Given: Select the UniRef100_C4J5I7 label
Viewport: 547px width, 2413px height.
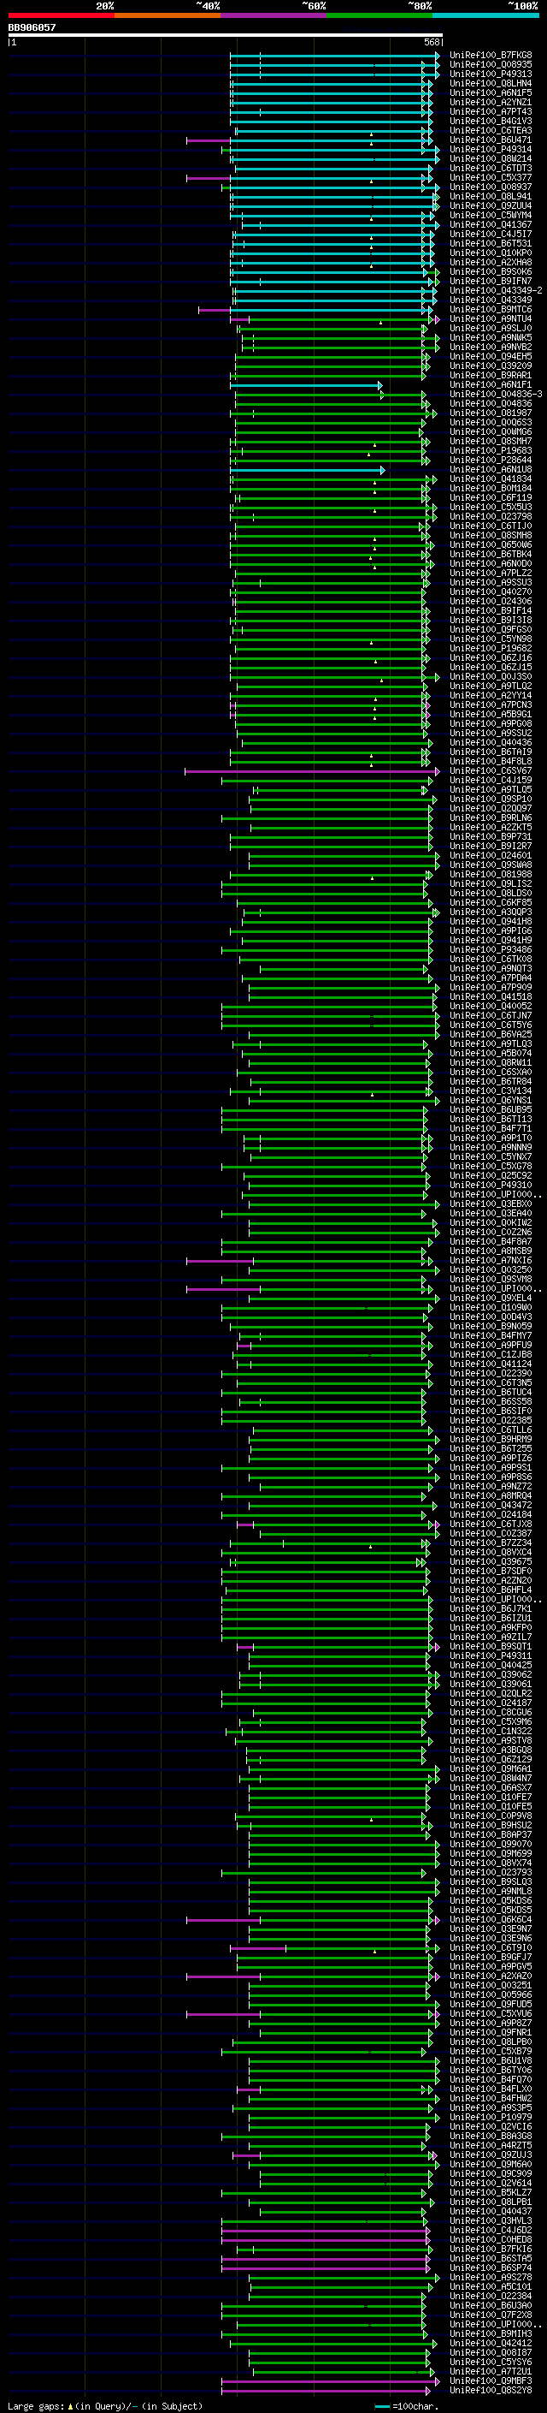Looking at the screenshot, I should (x=491, y=235).
